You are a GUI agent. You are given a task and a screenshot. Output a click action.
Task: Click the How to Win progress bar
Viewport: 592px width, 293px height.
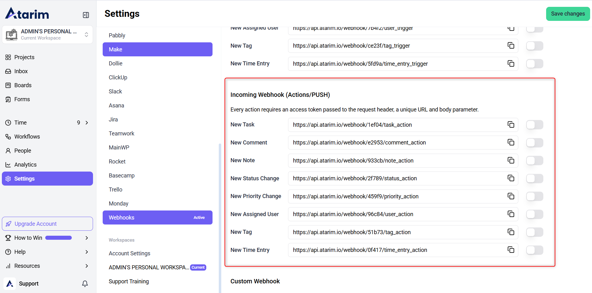click(58, 238)
